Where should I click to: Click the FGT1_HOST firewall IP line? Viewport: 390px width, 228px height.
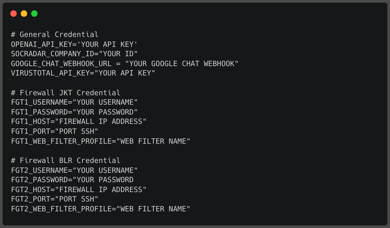[x=79, y=122]
